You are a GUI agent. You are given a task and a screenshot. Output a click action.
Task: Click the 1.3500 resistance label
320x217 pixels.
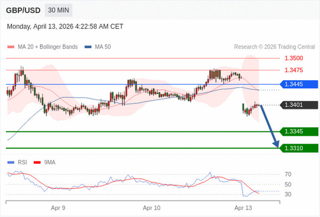pyautogui.click(x=294, y=58)
